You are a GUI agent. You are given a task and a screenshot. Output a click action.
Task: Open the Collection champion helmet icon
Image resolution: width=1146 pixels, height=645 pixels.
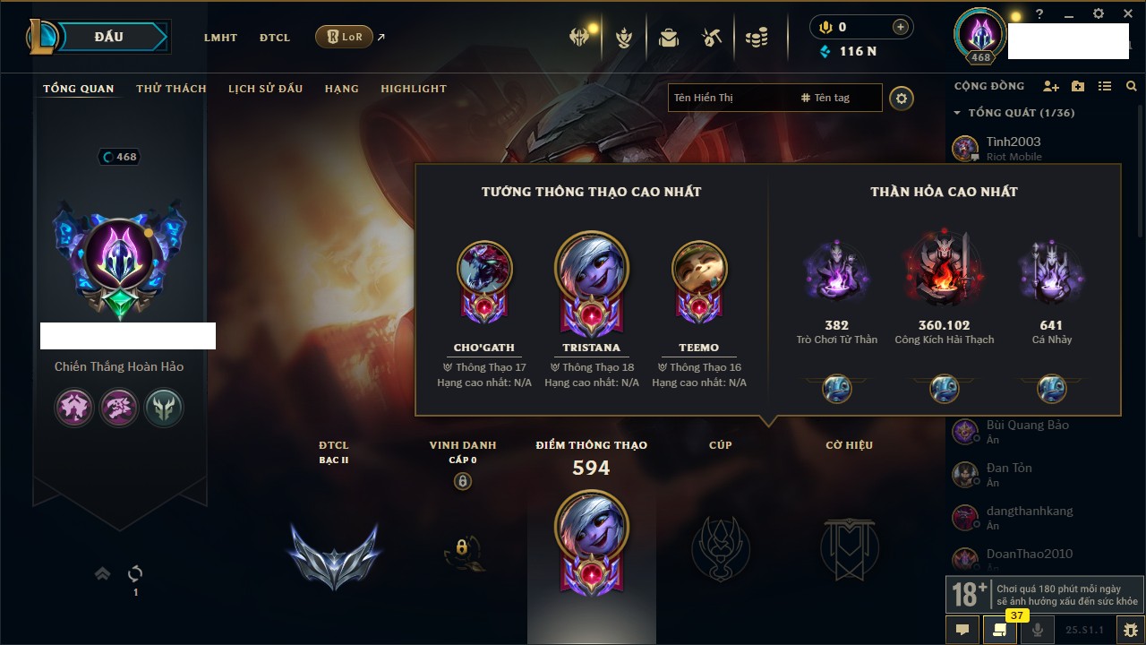click(579, 38)
